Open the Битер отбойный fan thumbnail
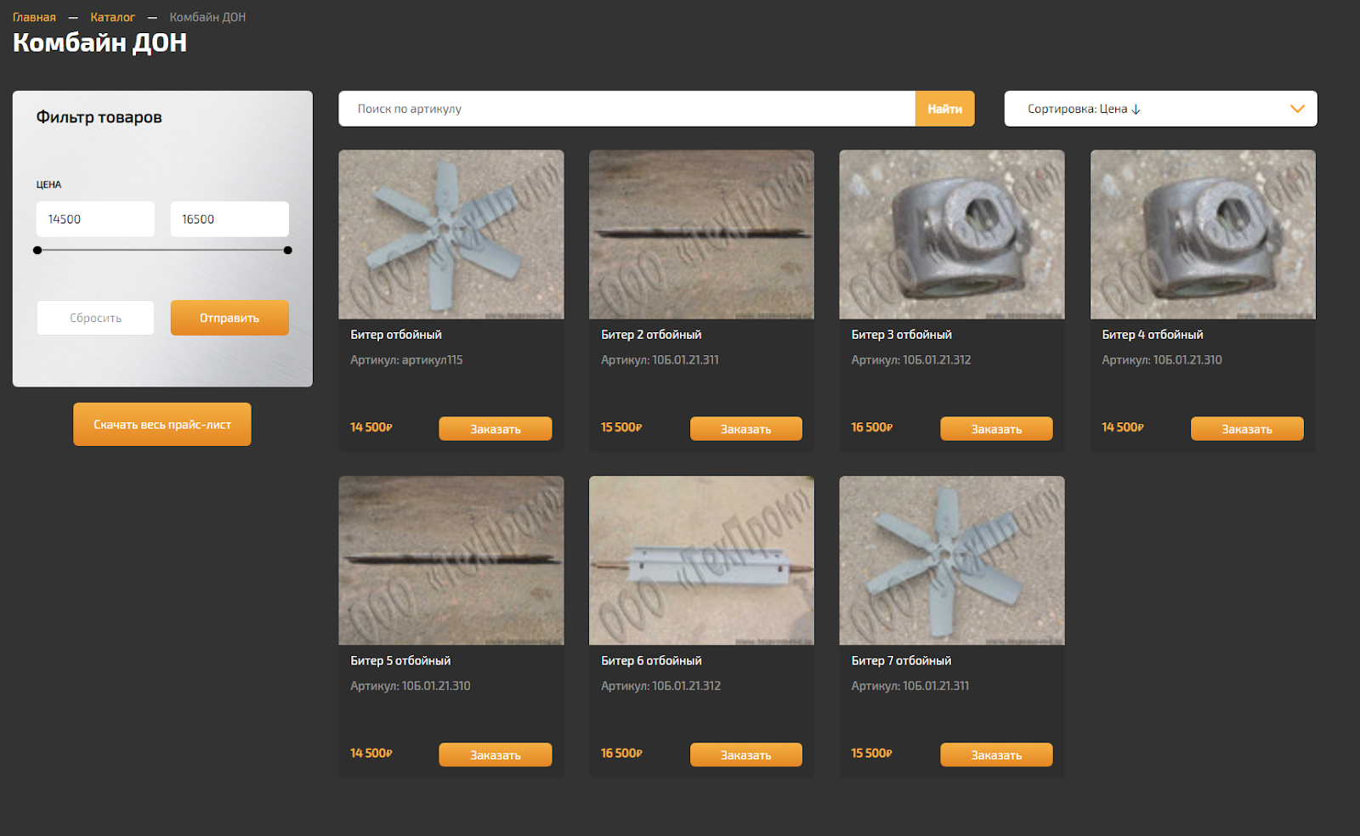Screen dimensions: 1360x836 click(x=451, y=234)
